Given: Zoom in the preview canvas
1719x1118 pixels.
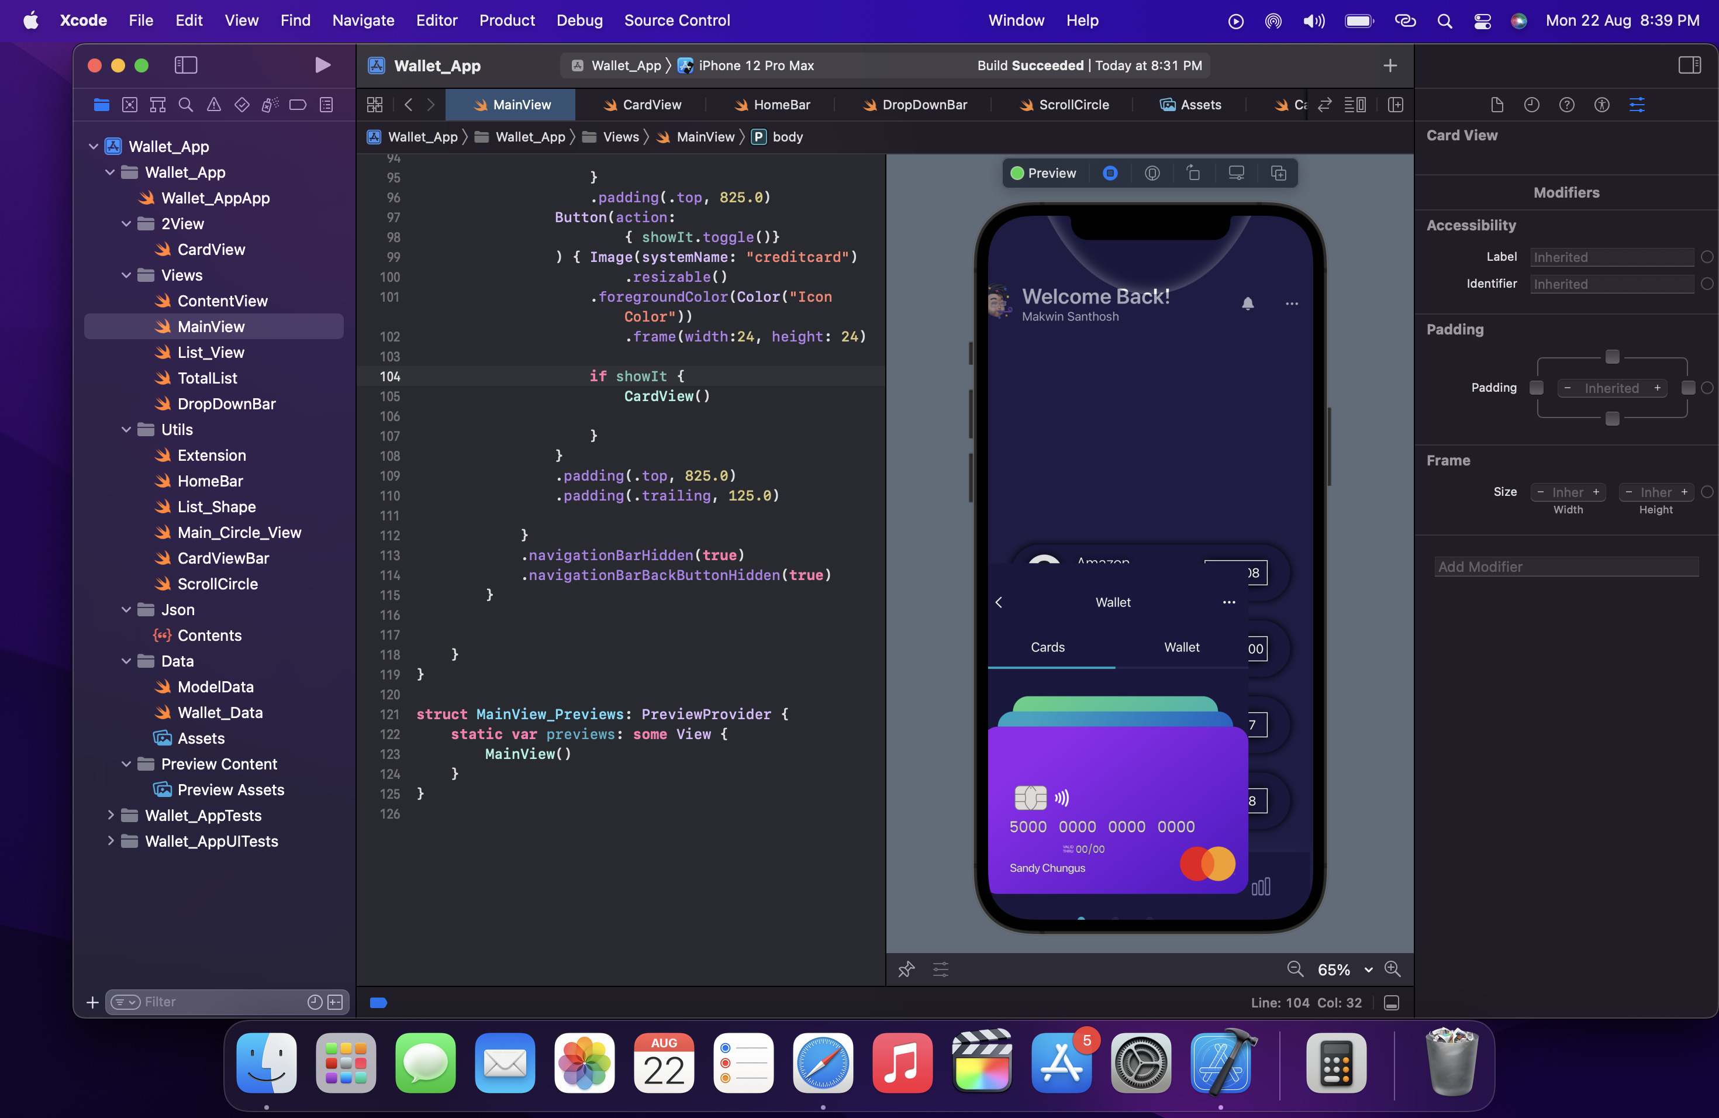Looking at the screenshot, I should pyautogui.click(x=1393, y=969).
